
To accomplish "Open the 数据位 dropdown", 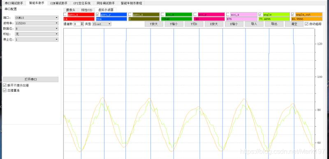I will click(37, 29).
